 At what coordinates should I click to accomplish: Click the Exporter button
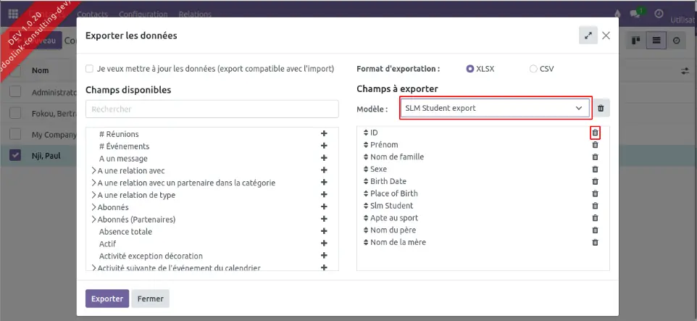point(107,299)
